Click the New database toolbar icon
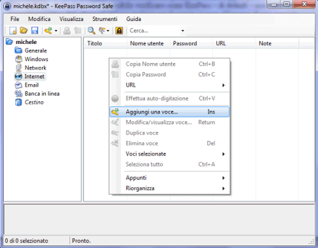Screen dimensions: 318x248 coord(13,31)
